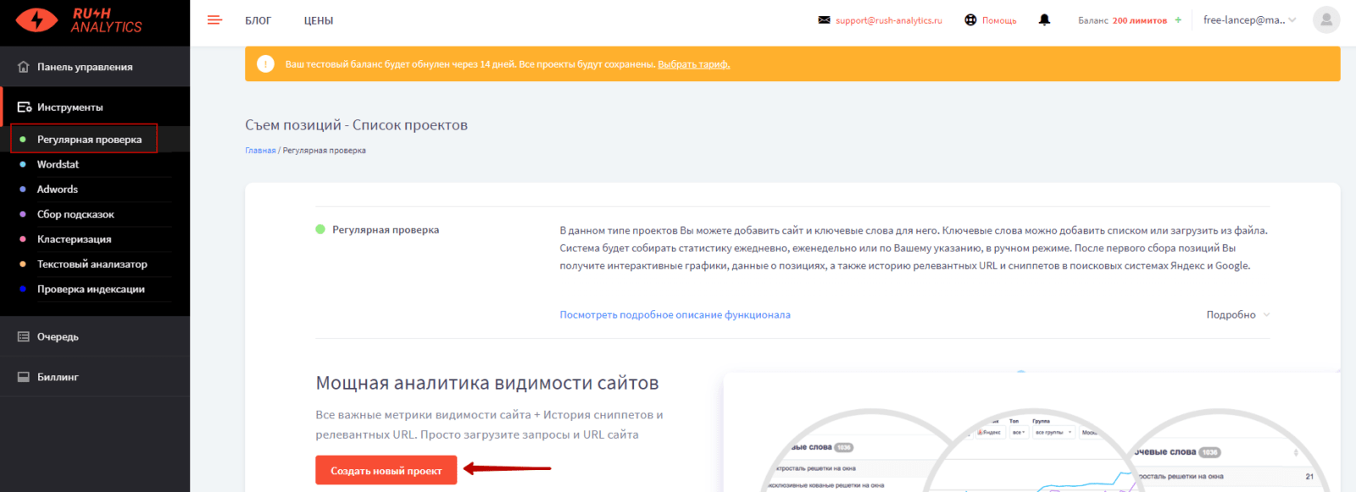Open notifications bell icon

pos(1044,19)
